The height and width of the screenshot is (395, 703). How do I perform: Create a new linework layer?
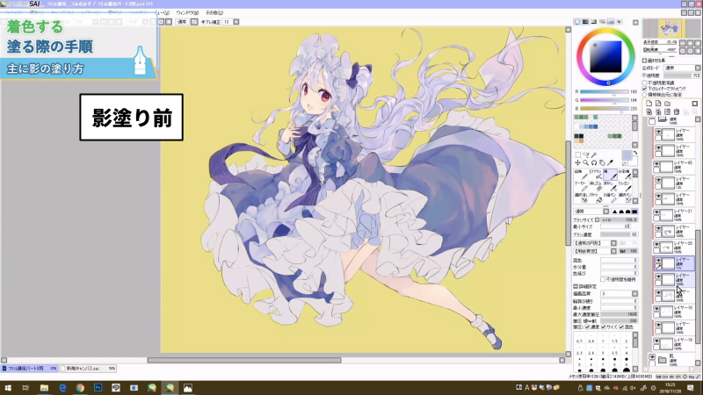[658, 104]
